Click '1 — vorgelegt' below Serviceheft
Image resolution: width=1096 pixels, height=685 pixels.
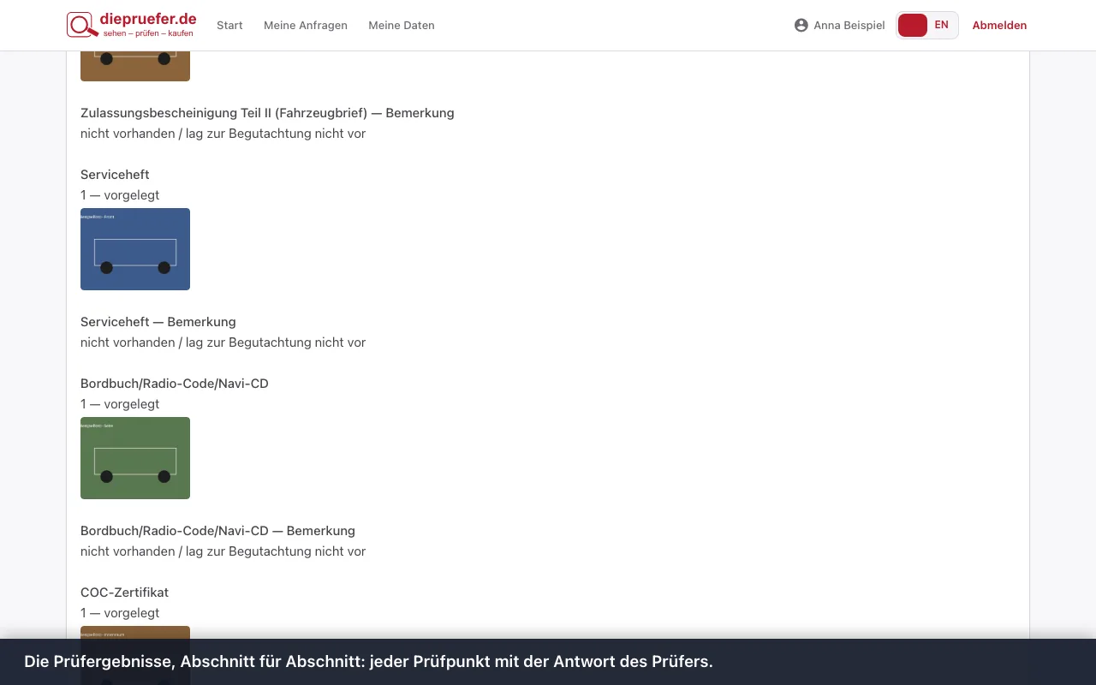pyautogui.click(x=120, y=195)
